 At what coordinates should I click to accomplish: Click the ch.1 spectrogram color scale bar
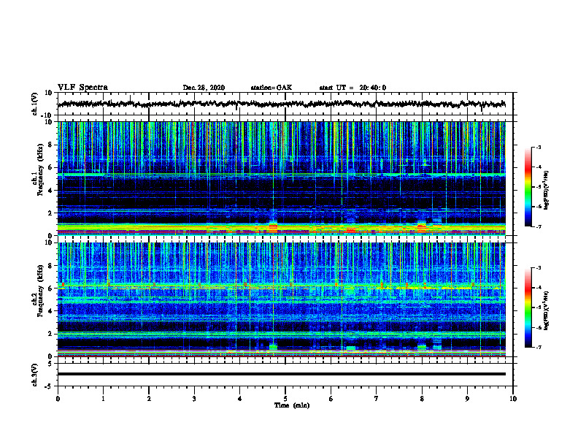pyautogui.click(x=528, y=187)
